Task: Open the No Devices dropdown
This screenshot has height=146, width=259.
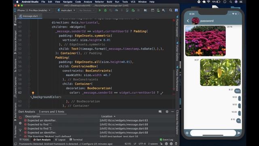Action: (x=87, y=10)
